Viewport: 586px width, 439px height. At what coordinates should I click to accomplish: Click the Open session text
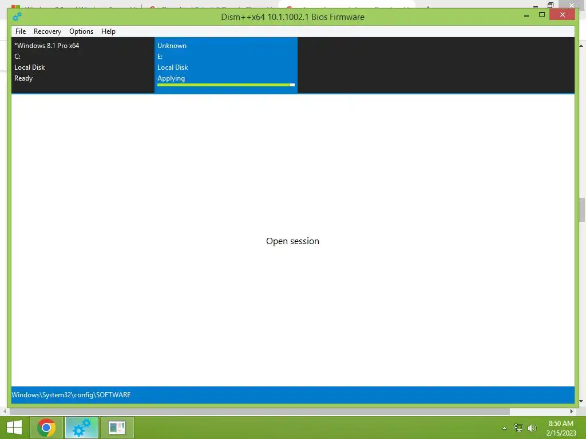point(292,241)
